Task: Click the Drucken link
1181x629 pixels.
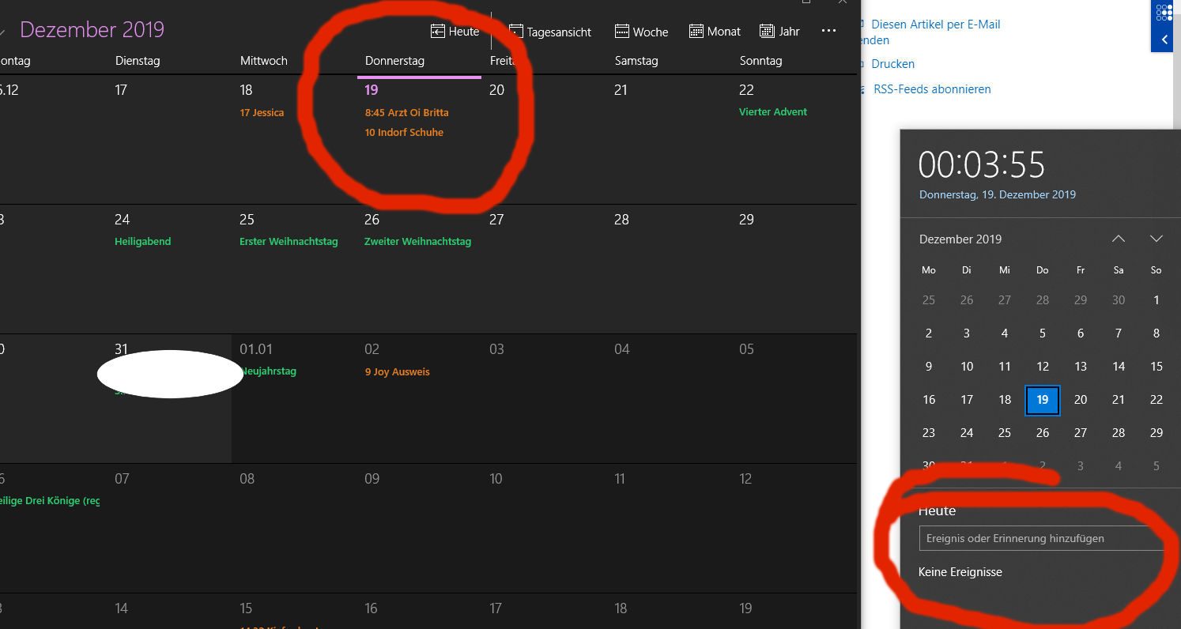Action: (892, 64)
